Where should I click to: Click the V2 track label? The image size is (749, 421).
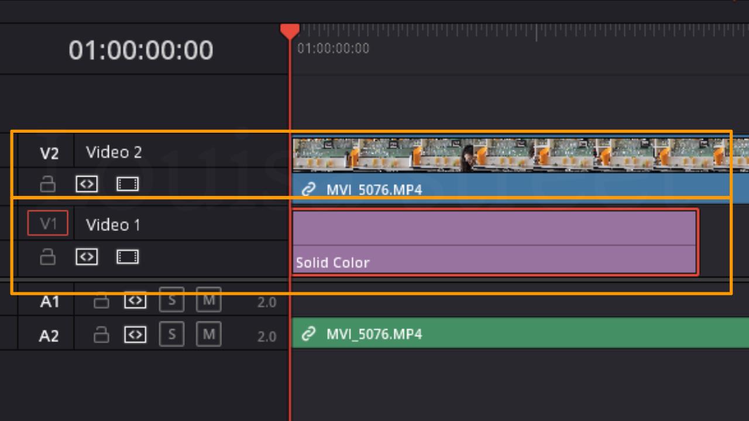(x=49, y=153)
